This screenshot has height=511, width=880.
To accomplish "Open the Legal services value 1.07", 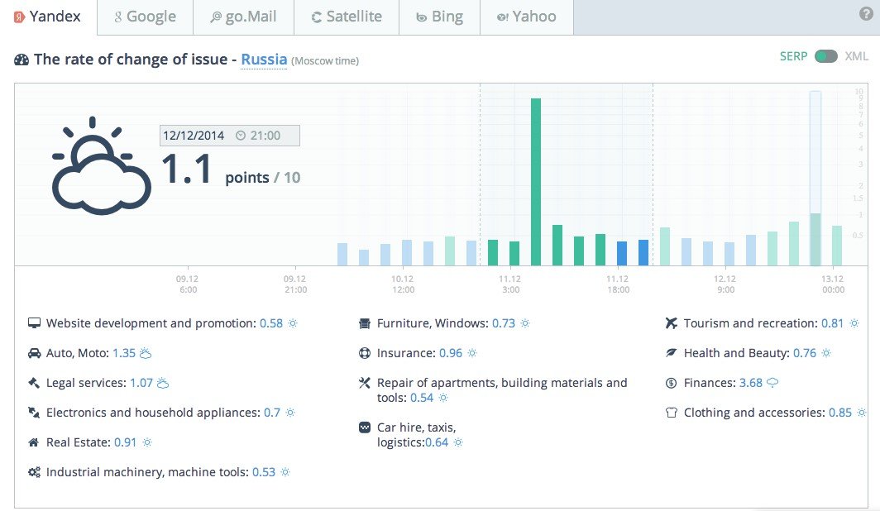I will (x=141, y=383).
